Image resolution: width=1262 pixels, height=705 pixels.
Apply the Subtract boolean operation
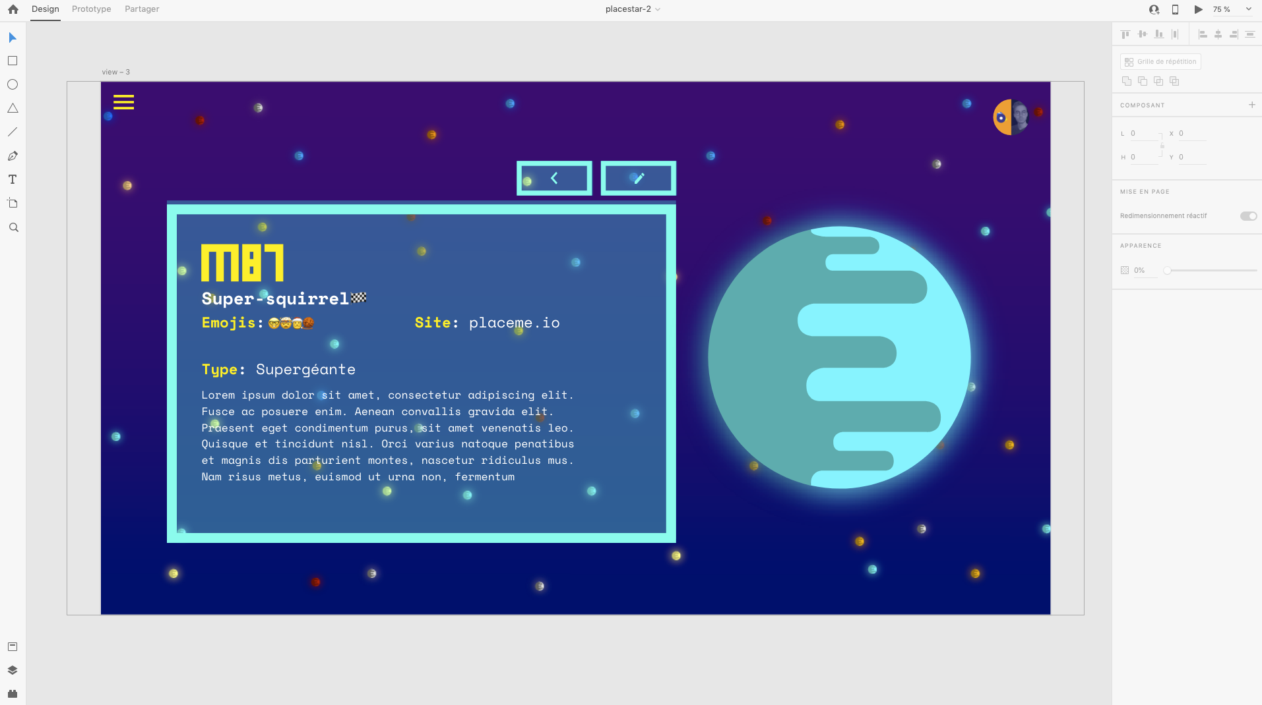point(1142,81)
